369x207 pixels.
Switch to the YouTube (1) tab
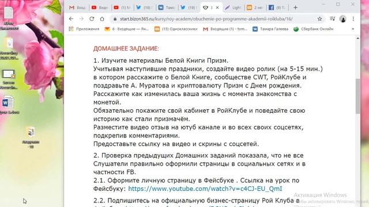(x=122, y=7)
